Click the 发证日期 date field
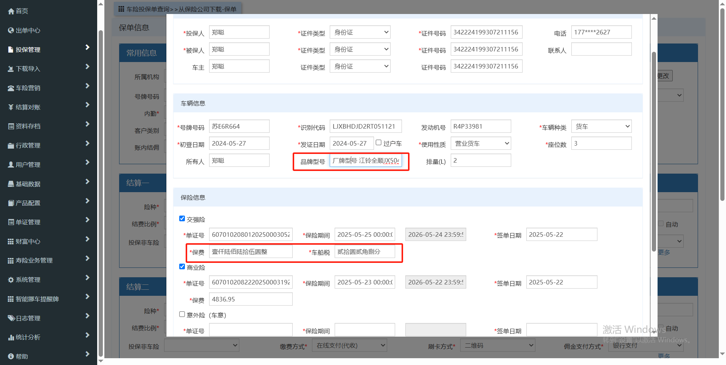The height and width of the screenshot is (365, 726). pos(352,143)
